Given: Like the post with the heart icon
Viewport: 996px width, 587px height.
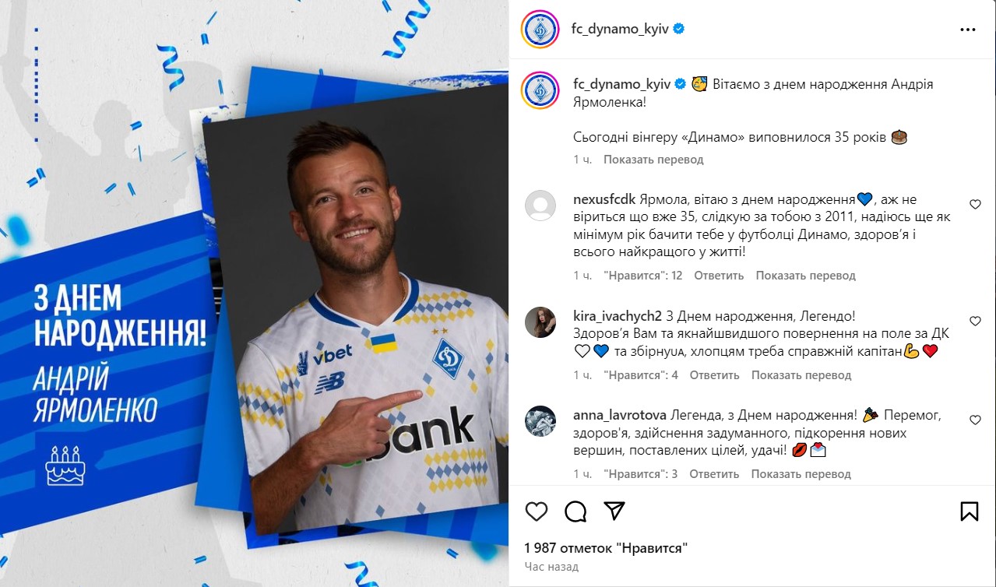Looking at the screenshot, I should click(x=536, y=511).
